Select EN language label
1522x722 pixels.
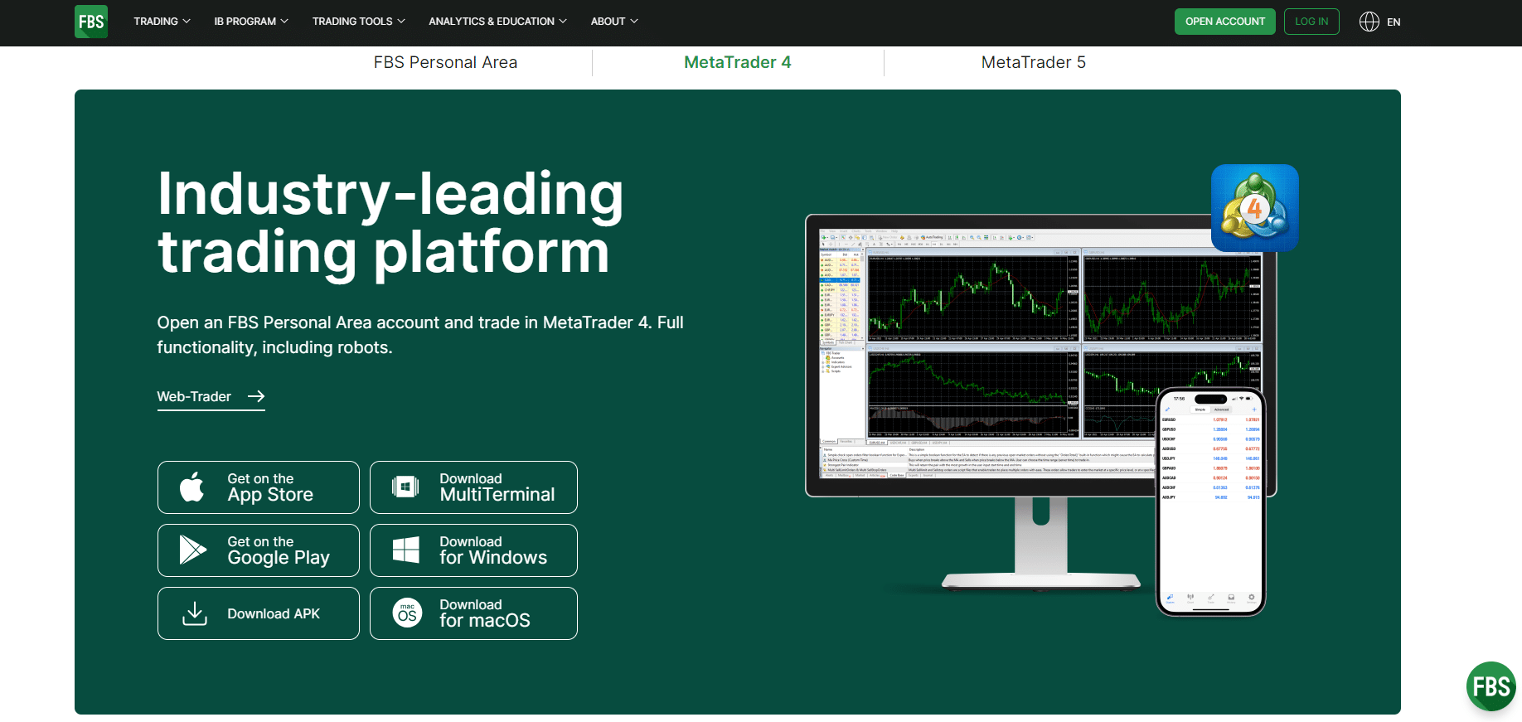click(1394, 22)
